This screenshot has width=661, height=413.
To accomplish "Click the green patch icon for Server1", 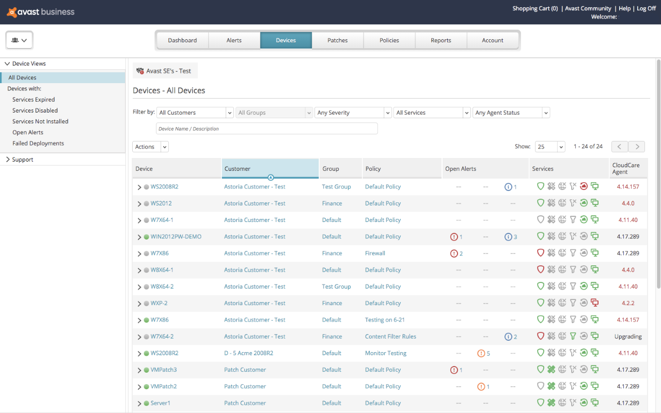I will pos(552,403).
